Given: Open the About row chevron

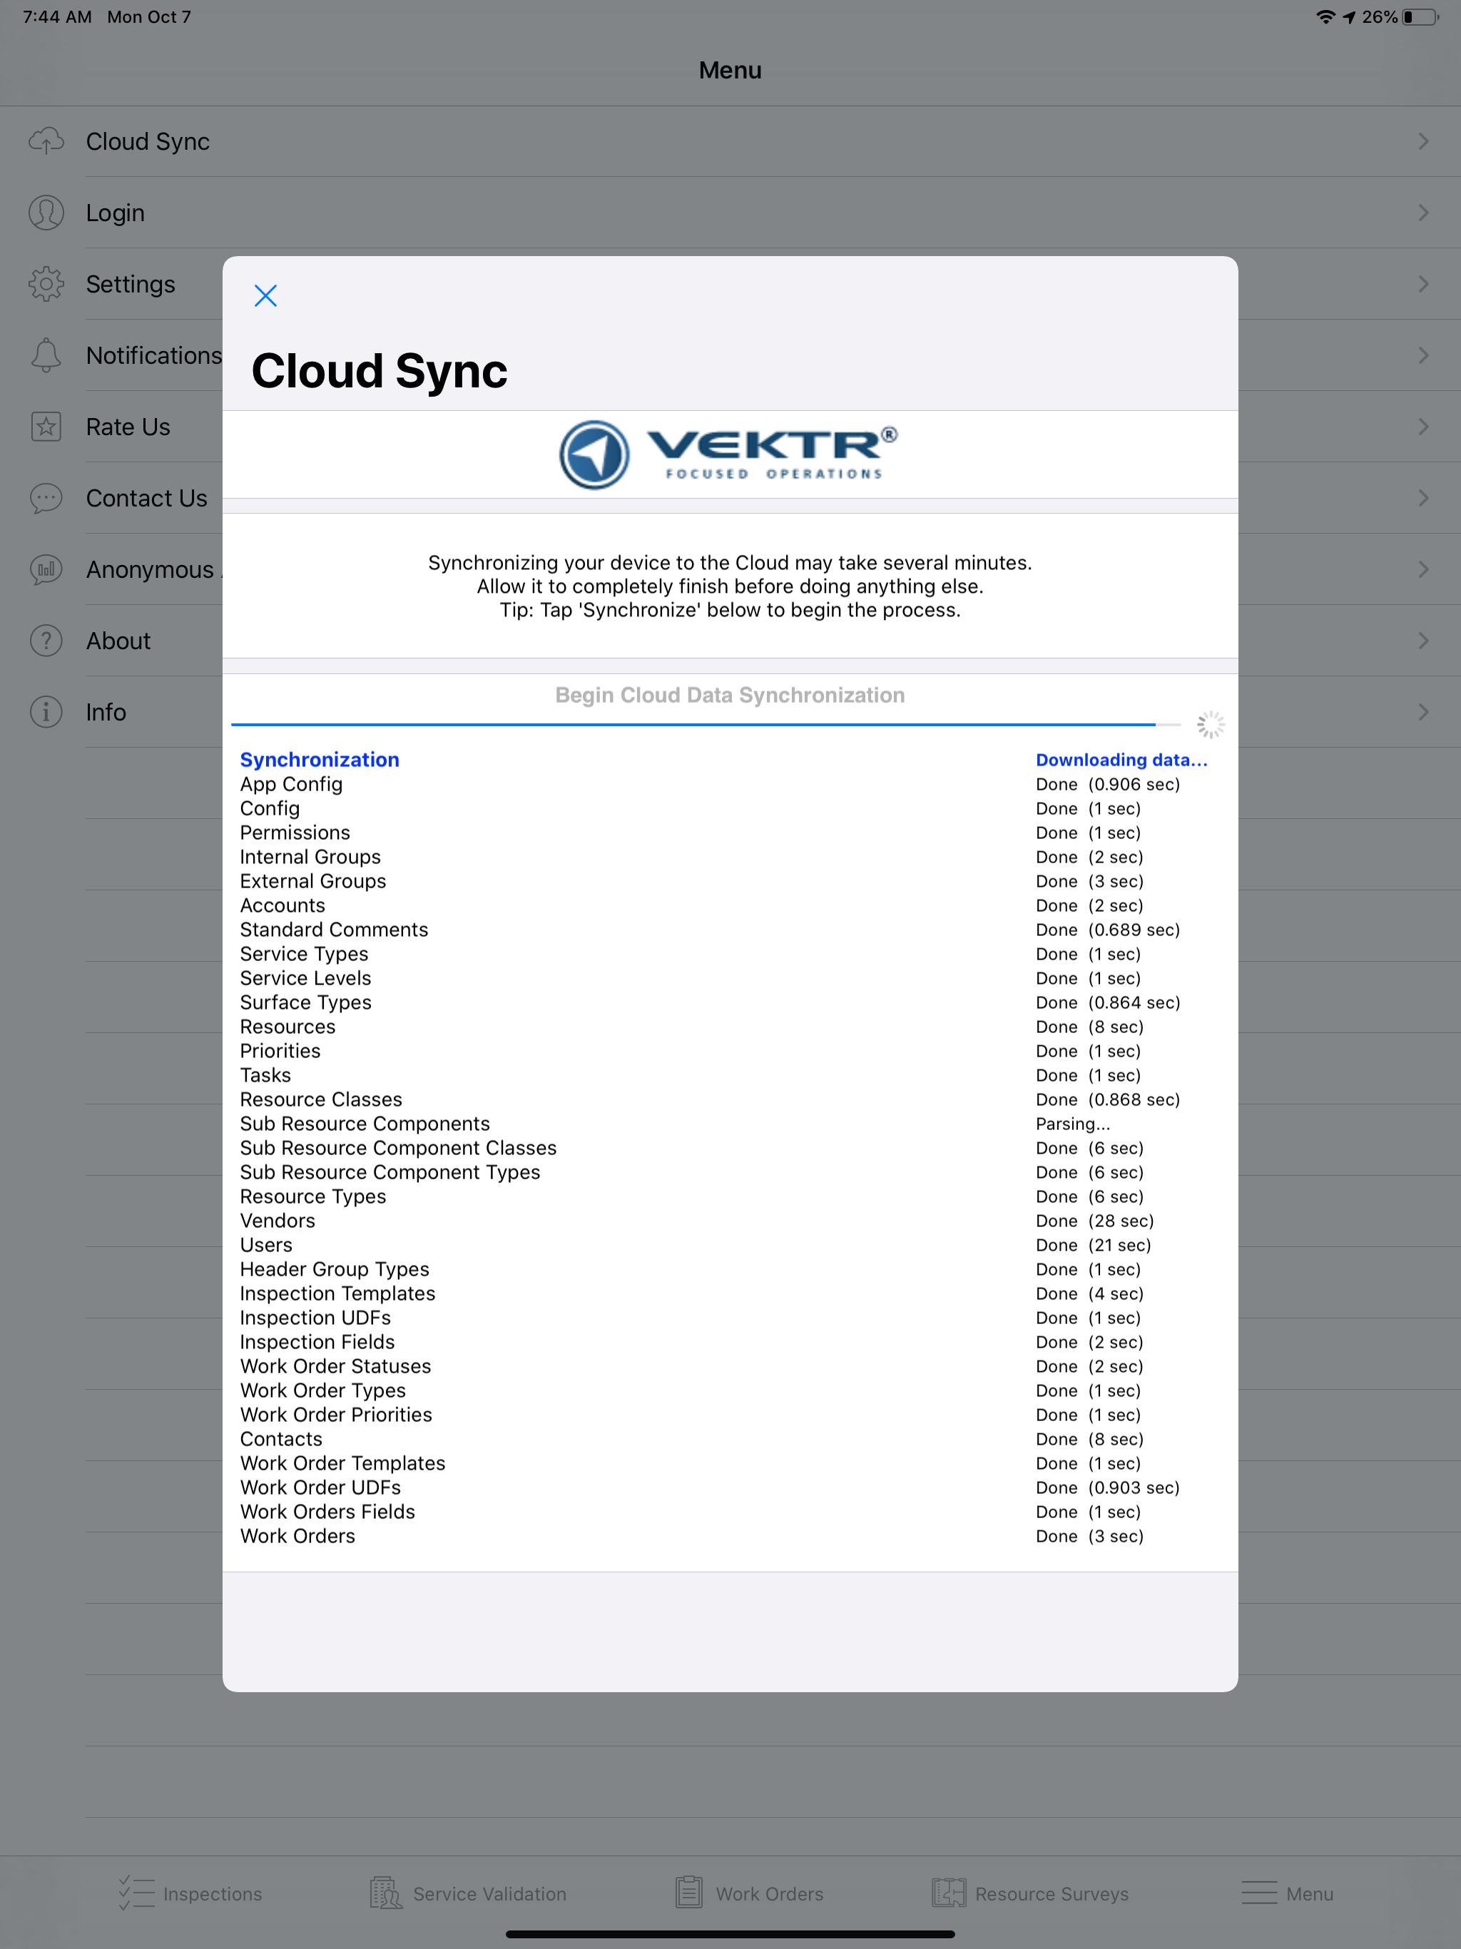Looking at the screenshot, I should pos(1423,641).
